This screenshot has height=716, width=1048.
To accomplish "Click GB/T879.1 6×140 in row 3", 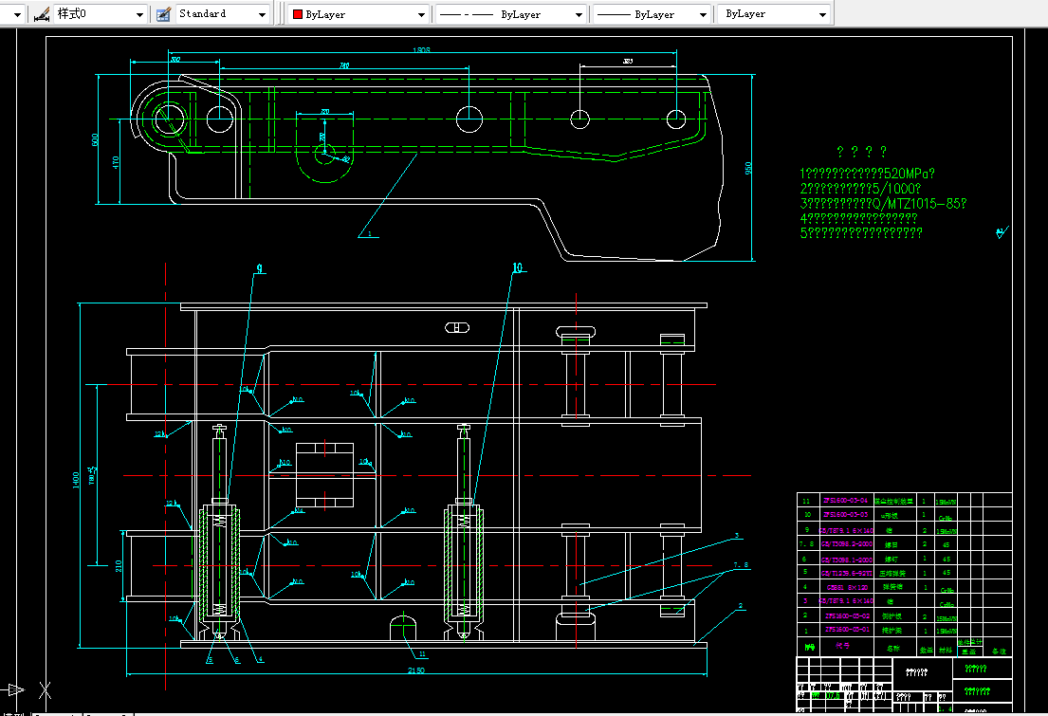I will tap(846, 601).
